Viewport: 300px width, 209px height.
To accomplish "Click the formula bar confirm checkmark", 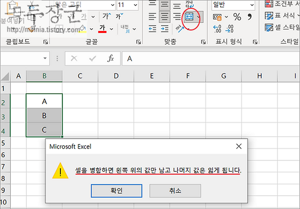I will coord(92,59).
